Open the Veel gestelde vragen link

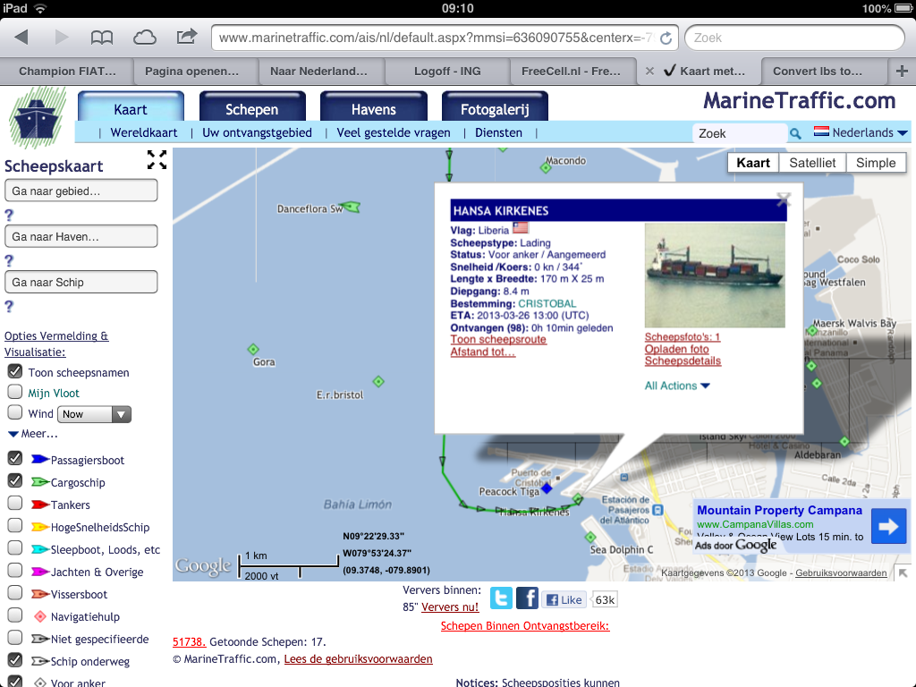pos(394,132)
